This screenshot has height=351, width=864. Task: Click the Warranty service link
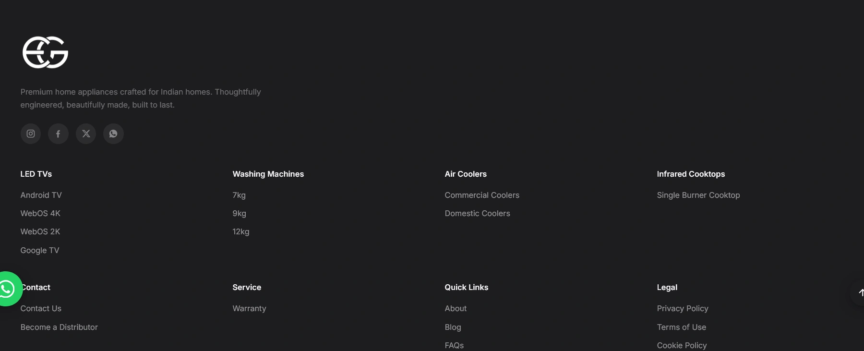point(249,308)
